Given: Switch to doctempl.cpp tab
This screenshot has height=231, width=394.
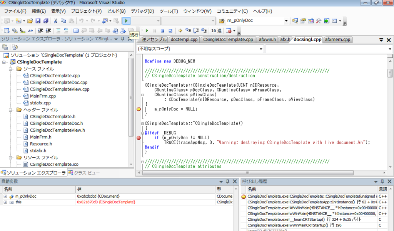Looking at the screenshot, I should (184, 40).
